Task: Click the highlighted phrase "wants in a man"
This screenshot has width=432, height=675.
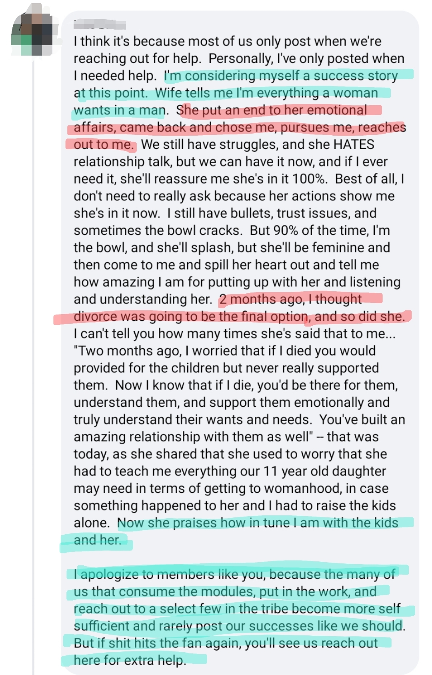Action: pos(119,110)
